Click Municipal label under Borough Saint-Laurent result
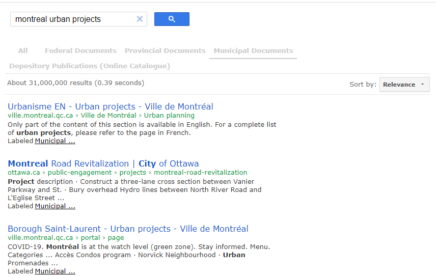The height and width of the screenshot is (276, 436). [55, 271]
